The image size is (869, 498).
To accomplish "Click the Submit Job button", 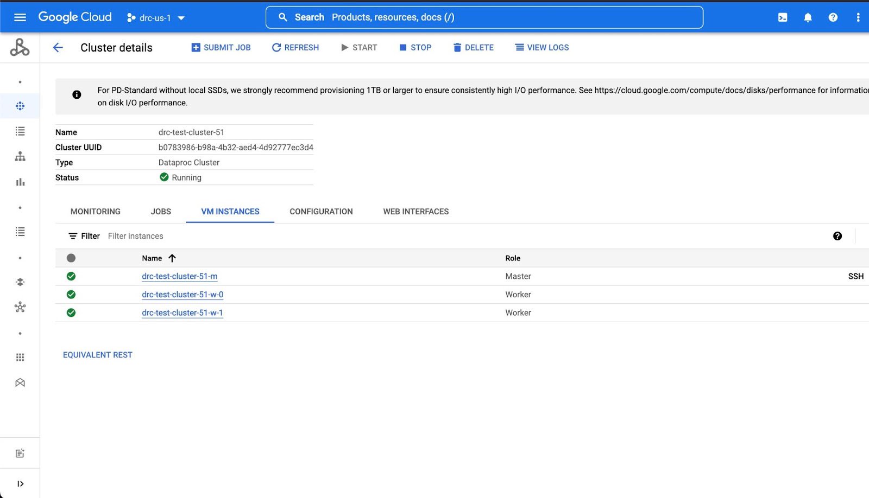I will tap(221, 48).
